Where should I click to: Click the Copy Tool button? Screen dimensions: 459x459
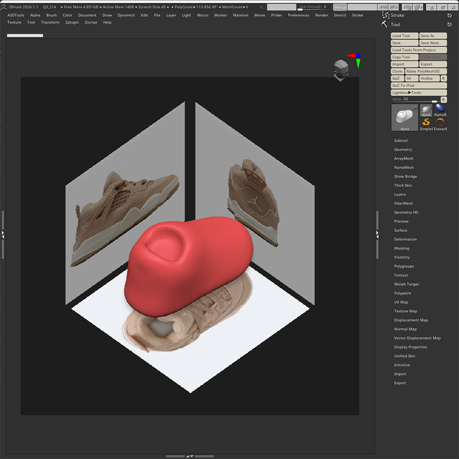click(405, 57)
